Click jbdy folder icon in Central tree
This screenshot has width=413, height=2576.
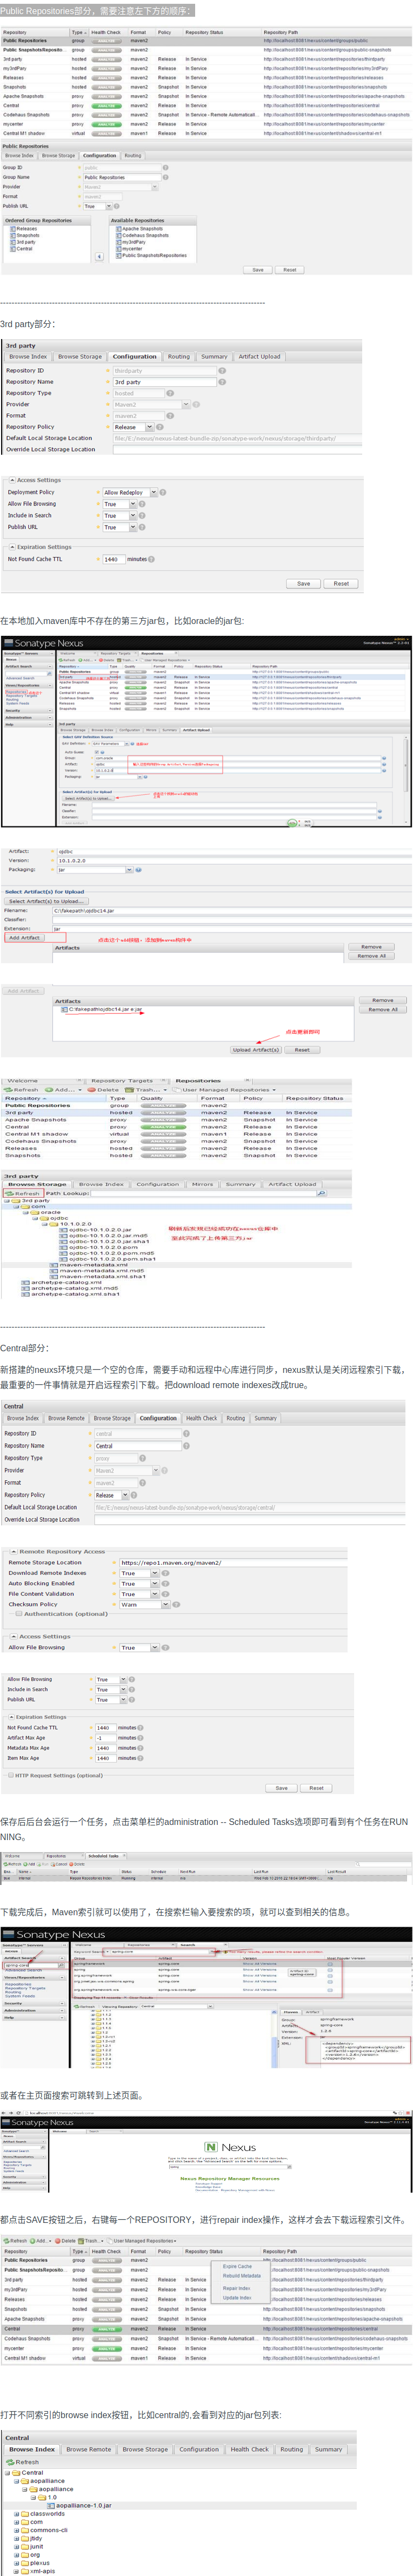25,2539
